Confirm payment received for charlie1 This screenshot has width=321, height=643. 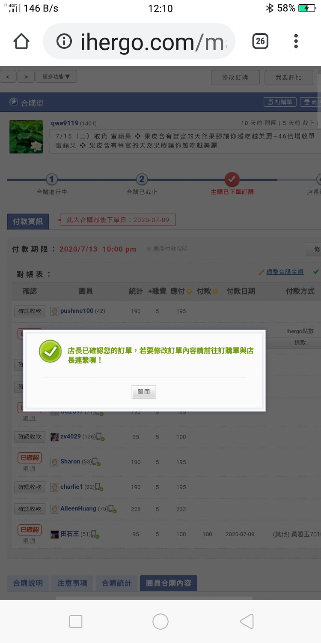[x=30, y=487]
